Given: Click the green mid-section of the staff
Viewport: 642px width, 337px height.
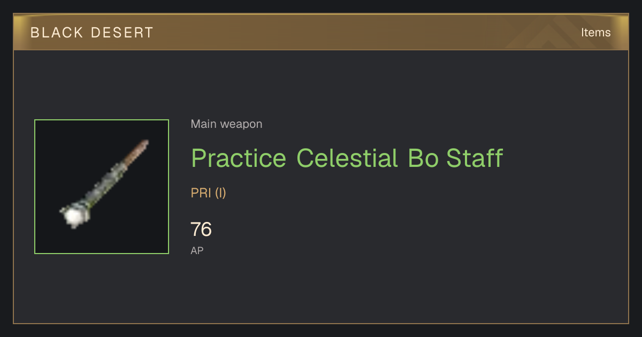Looking at the screenshot, I should pyautogui.click(x=107, y=182).
